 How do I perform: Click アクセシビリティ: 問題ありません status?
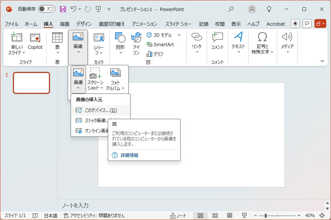point(94,216)
